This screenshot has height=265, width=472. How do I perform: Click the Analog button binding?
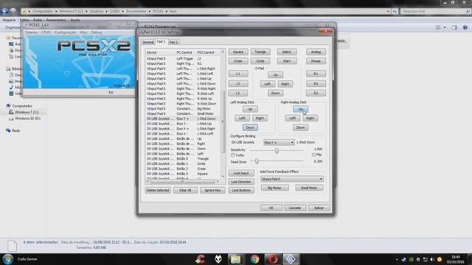[316, 52]
